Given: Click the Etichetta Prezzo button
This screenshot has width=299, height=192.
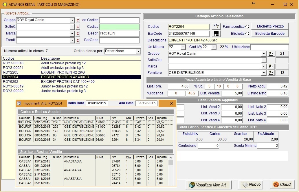Looking at the screenshot, I should [270, 26].
